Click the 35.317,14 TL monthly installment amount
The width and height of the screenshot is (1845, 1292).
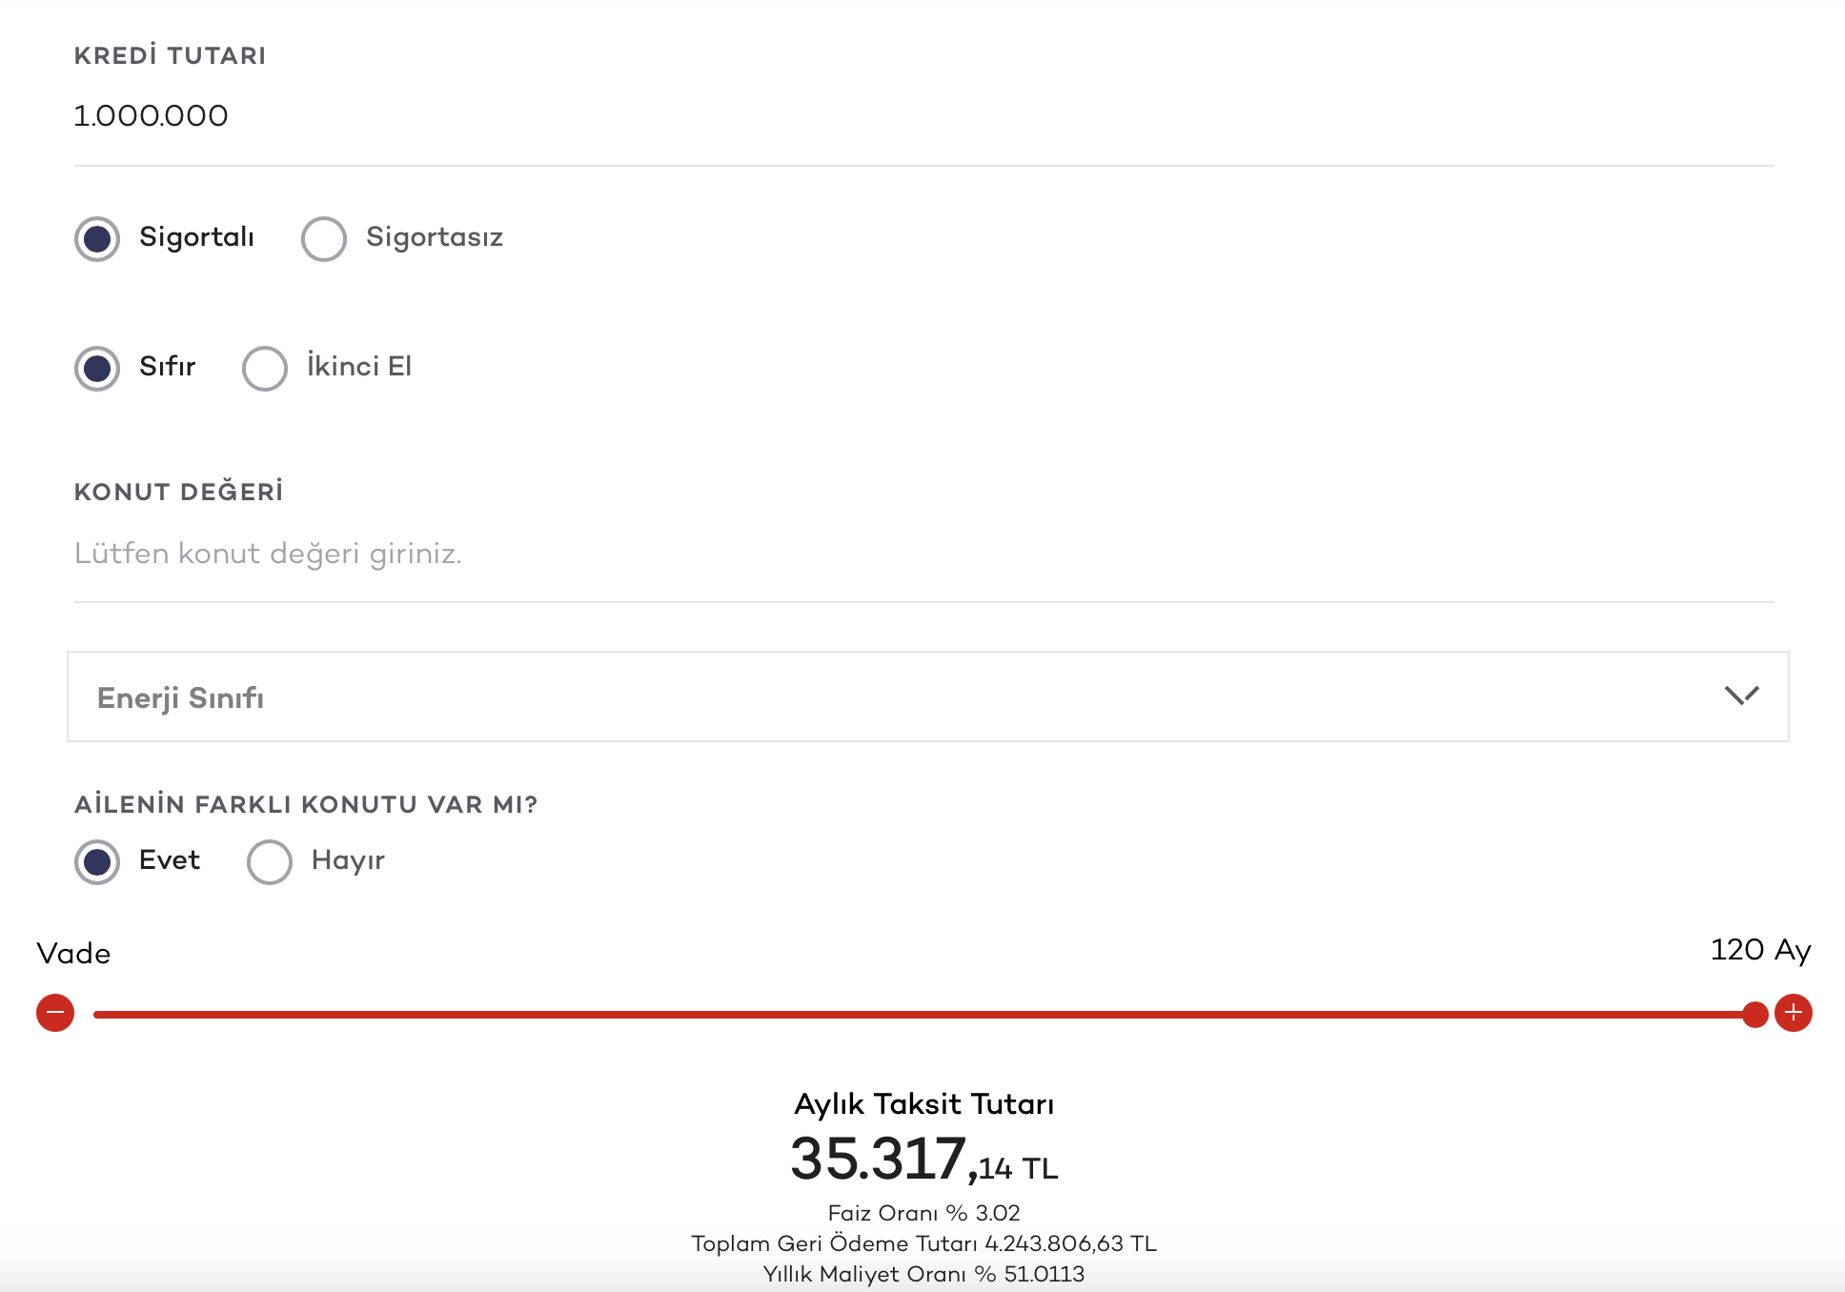tap(923, 1160)
